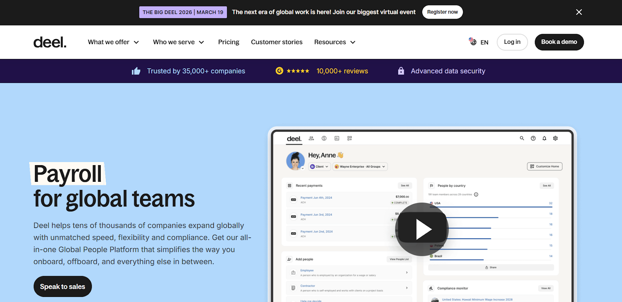Go to the Pricing page
The image size is (622, 302).
click(x=229, y=42)
